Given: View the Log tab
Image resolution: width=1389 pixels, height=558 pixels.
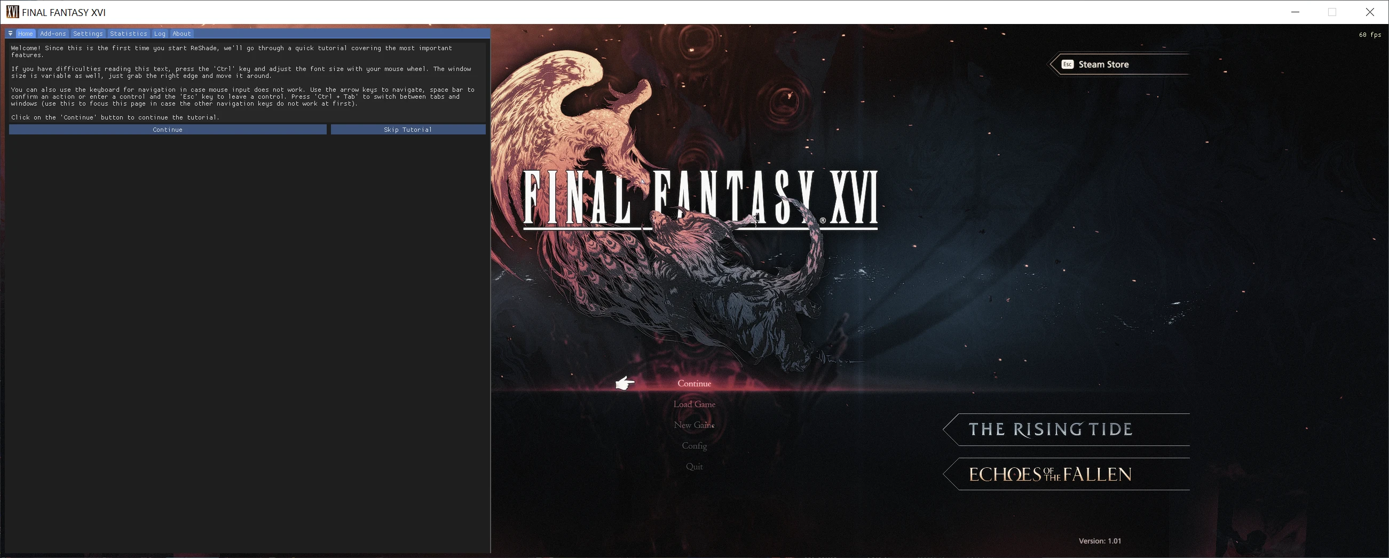Looking at the screenshot, I should (160, 34).
